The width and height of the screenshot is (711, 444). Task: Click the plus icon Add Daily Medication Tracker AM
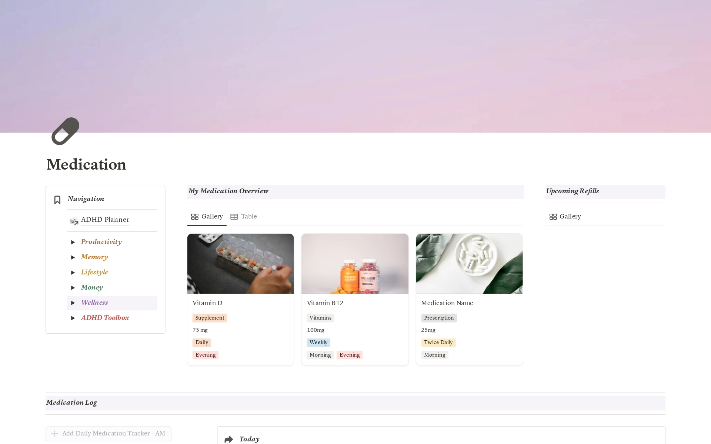(54, 434)
